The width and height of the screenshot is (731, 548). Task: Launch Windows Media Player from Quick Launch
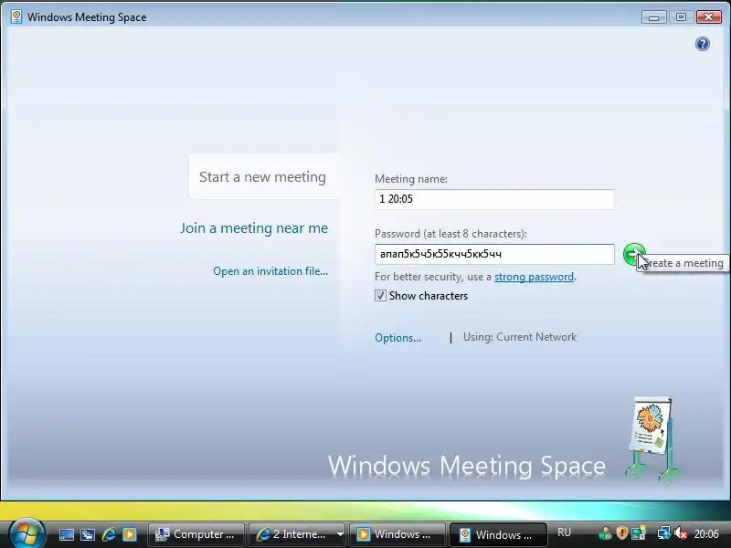[x=130, y=534]
